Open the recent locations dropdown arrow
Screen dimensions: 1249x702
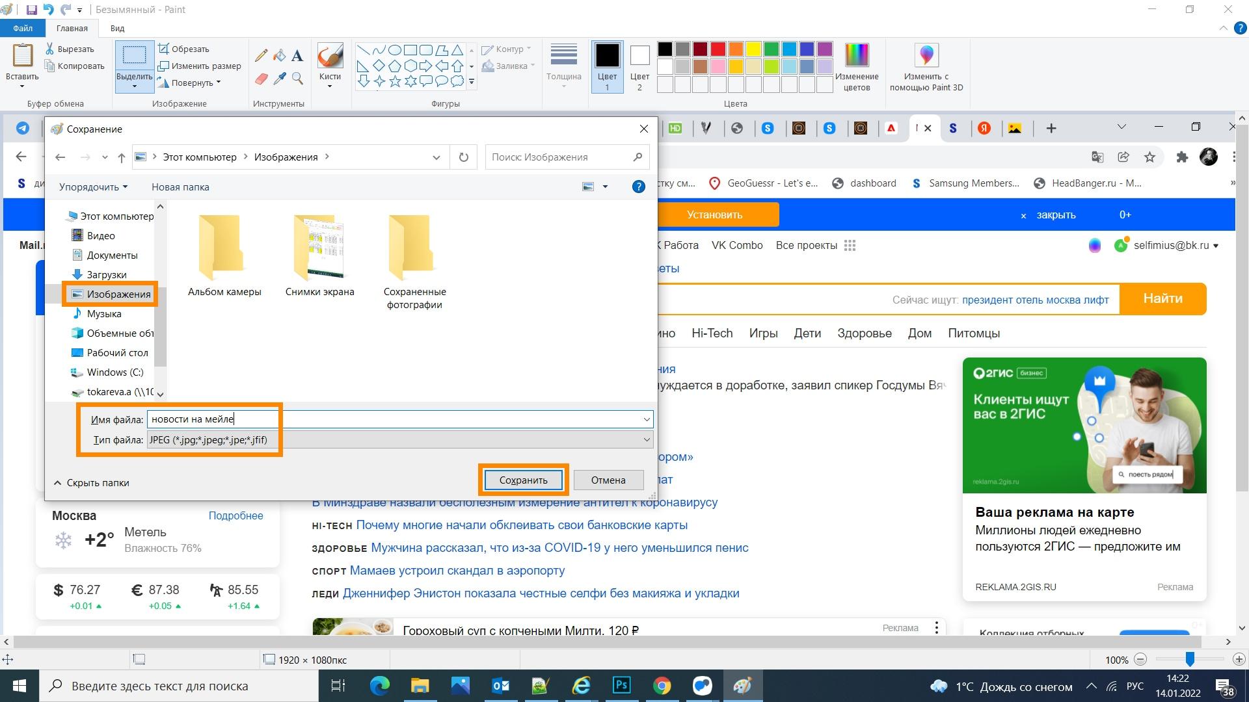[105, 157]
